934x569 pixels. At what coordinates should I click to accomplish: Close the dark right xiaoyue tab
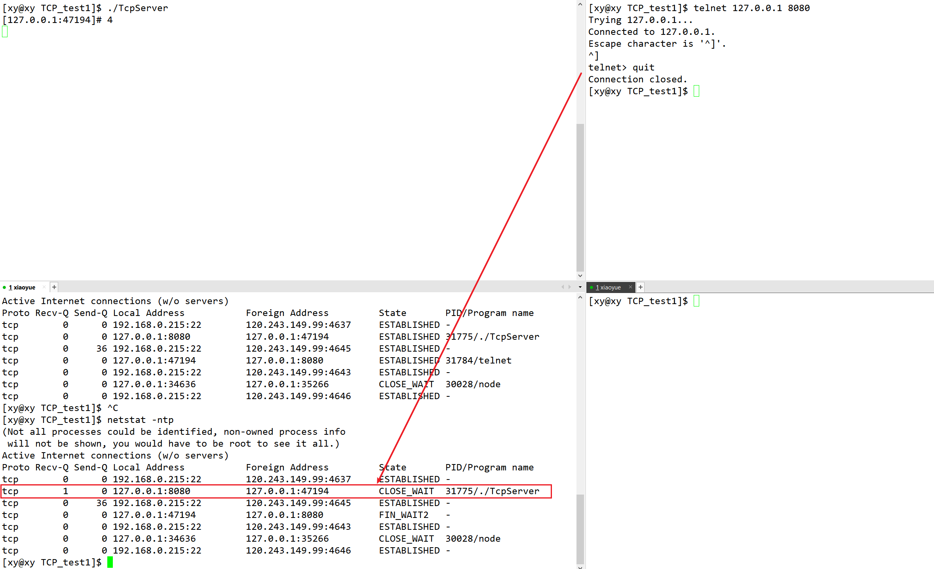coord(630,287)
